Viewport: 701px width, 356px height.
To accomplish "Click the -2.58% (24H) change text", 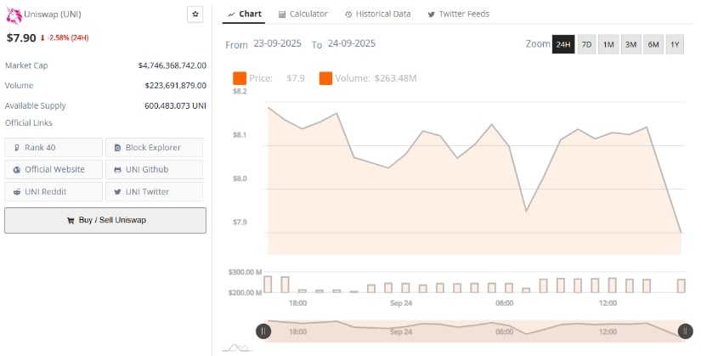I will tap(68, 38).
